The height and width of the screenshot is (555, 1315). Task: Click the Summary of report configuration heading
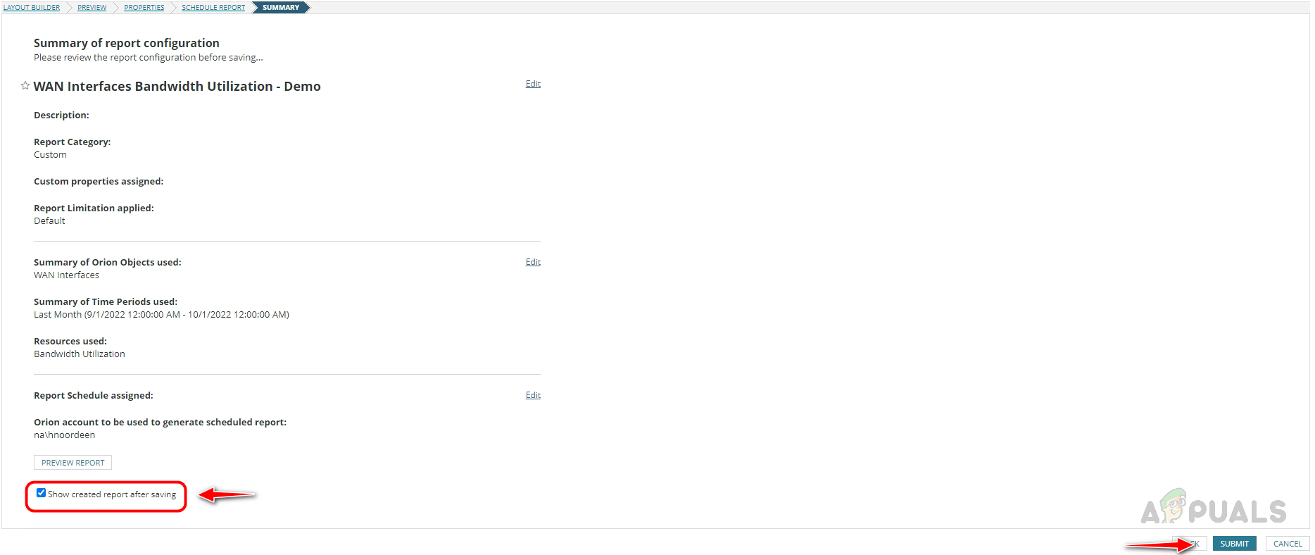(127, 44)
